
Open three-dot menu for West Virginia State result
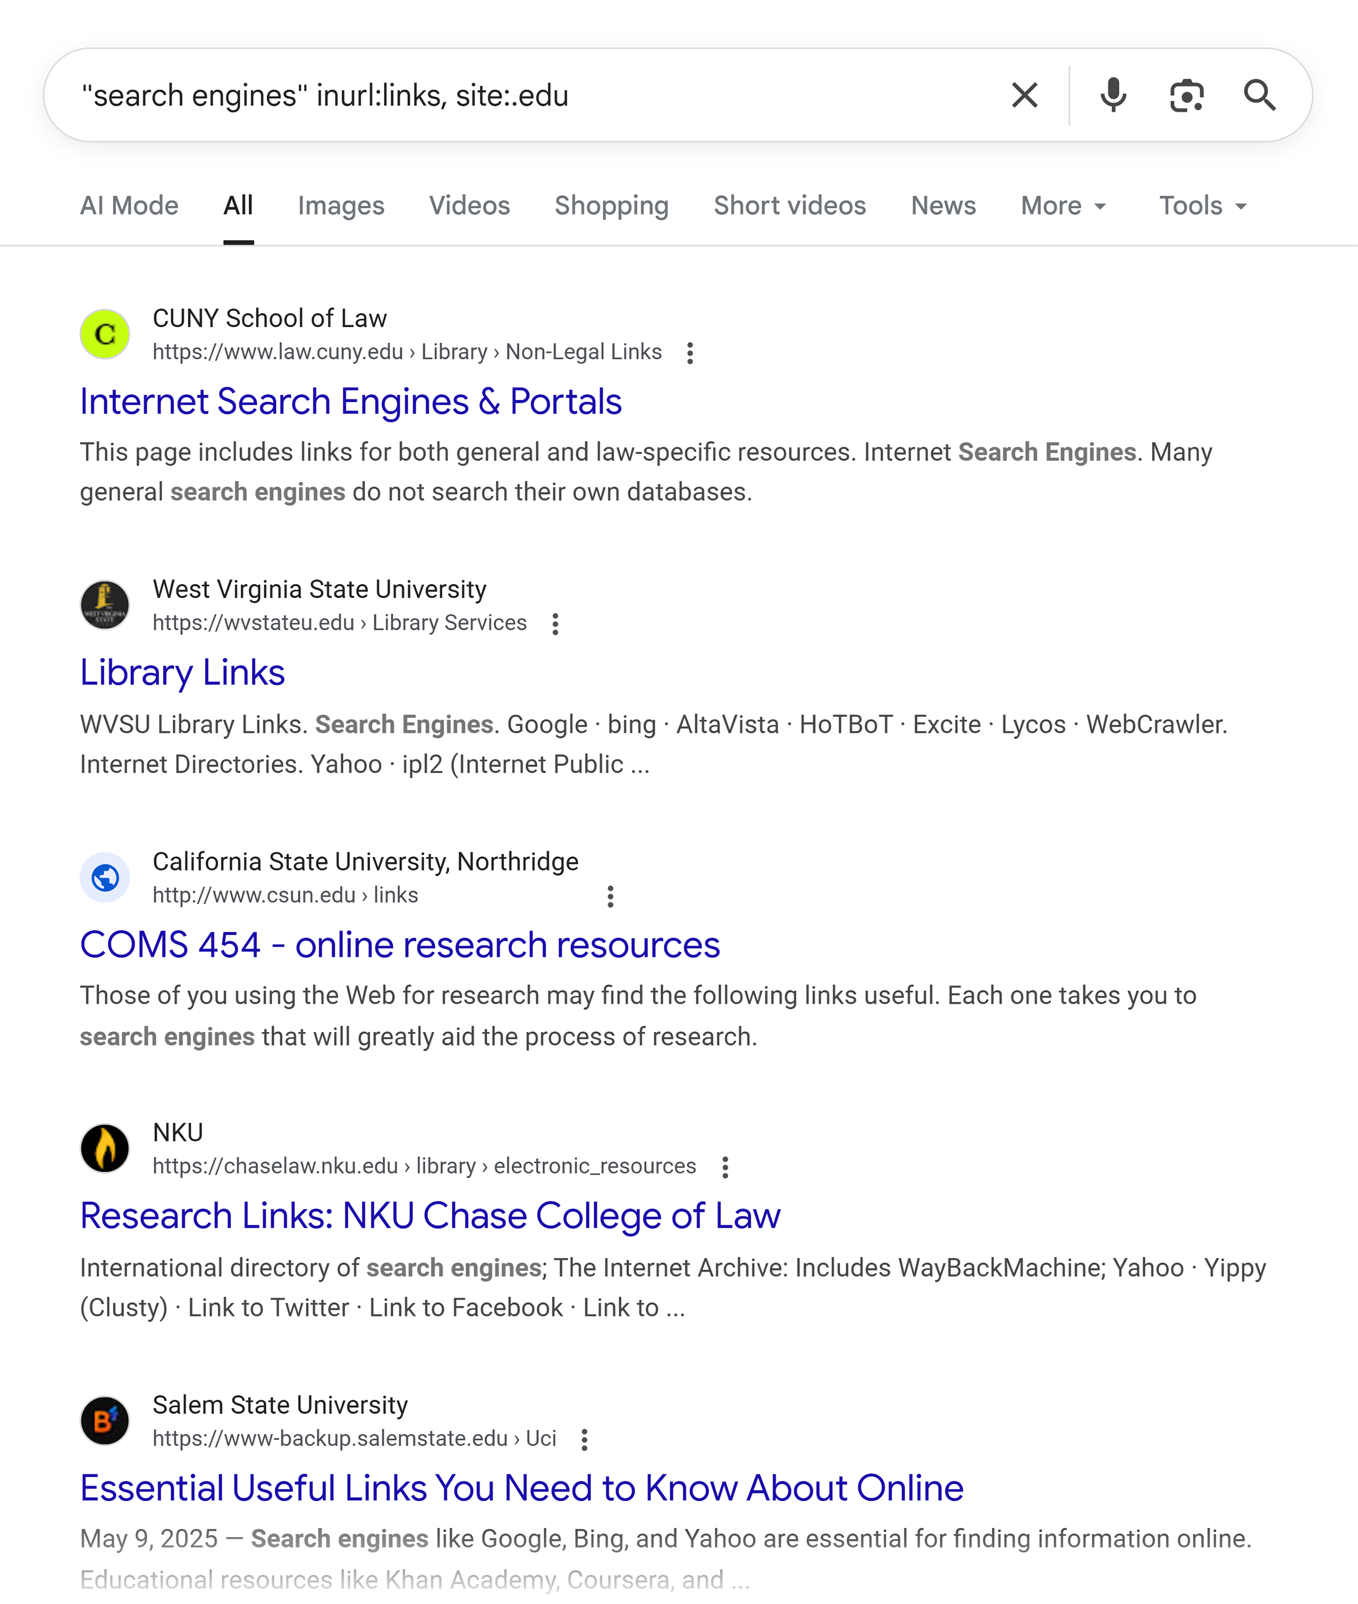555,624
